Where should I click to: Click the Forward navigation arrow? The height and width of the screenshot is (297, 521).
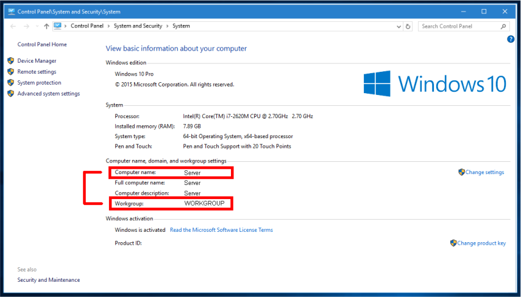[x=27, y=26]
